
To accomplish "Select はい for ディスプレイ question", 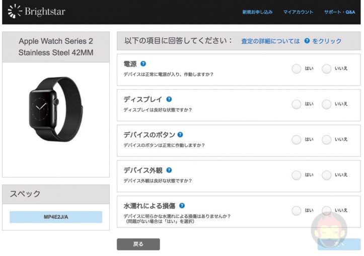I will point(297,104).
